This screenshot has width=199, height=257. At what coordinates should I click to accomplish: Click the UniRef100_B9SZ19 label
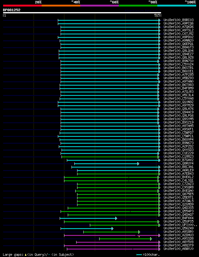pyautogui.click(x=178, y=122)
